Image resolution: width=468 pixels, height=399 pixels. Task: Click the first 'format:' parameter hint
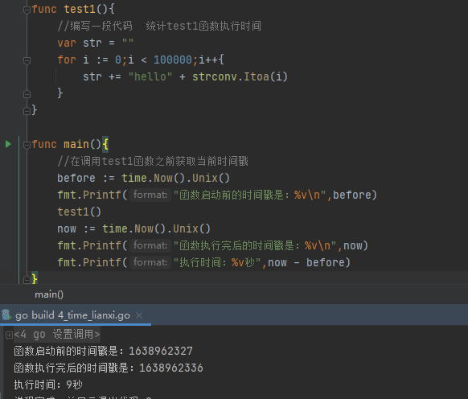point(150,195)
